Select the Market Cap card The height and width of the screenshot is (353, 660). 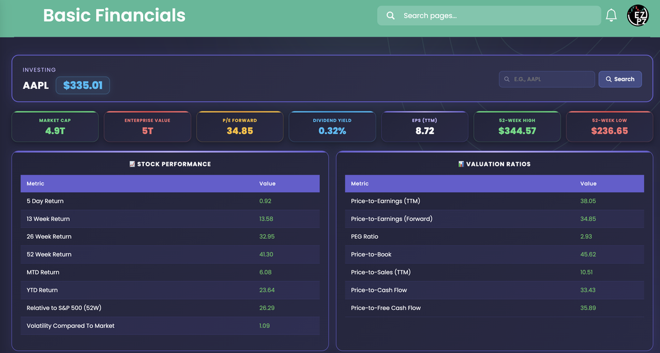click(x=55, y=127)
